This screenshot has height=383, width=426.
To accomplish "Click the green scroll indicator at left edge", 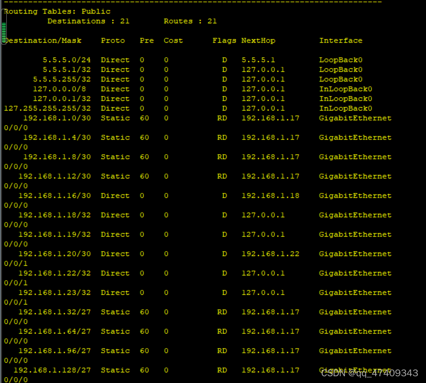I will click(4, 32).
